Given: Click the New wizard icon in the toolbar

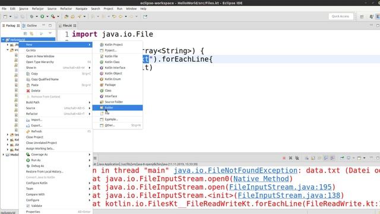Looking at the screenshot, I should (x=5, y=17).
